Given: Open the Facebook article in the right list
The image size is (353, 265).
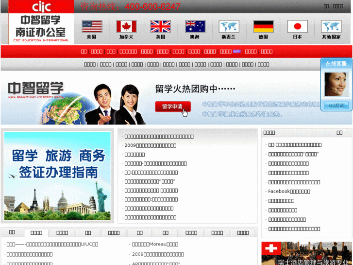Looking at the screenshot, I should pyautogui.click(x=289, y=192).
